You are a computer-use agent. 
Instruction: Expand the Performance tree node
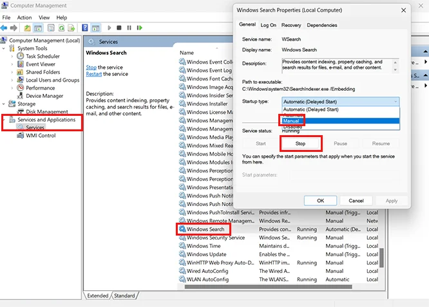point(12,88)
